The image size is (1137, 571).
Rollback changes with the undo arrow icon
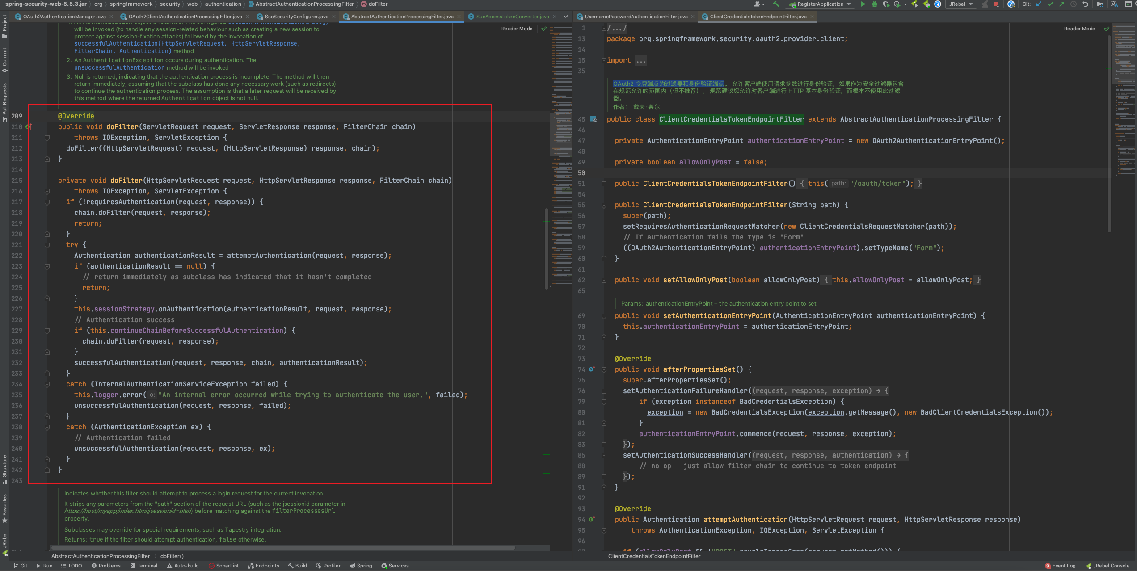pos(1085,4)
